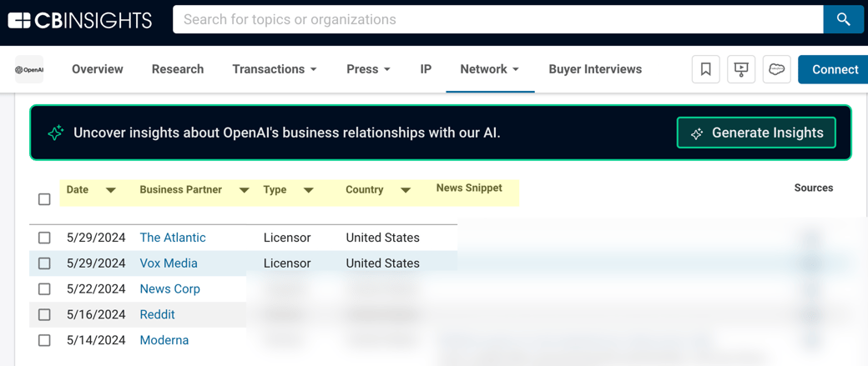Click the magnifier search button

843,20
